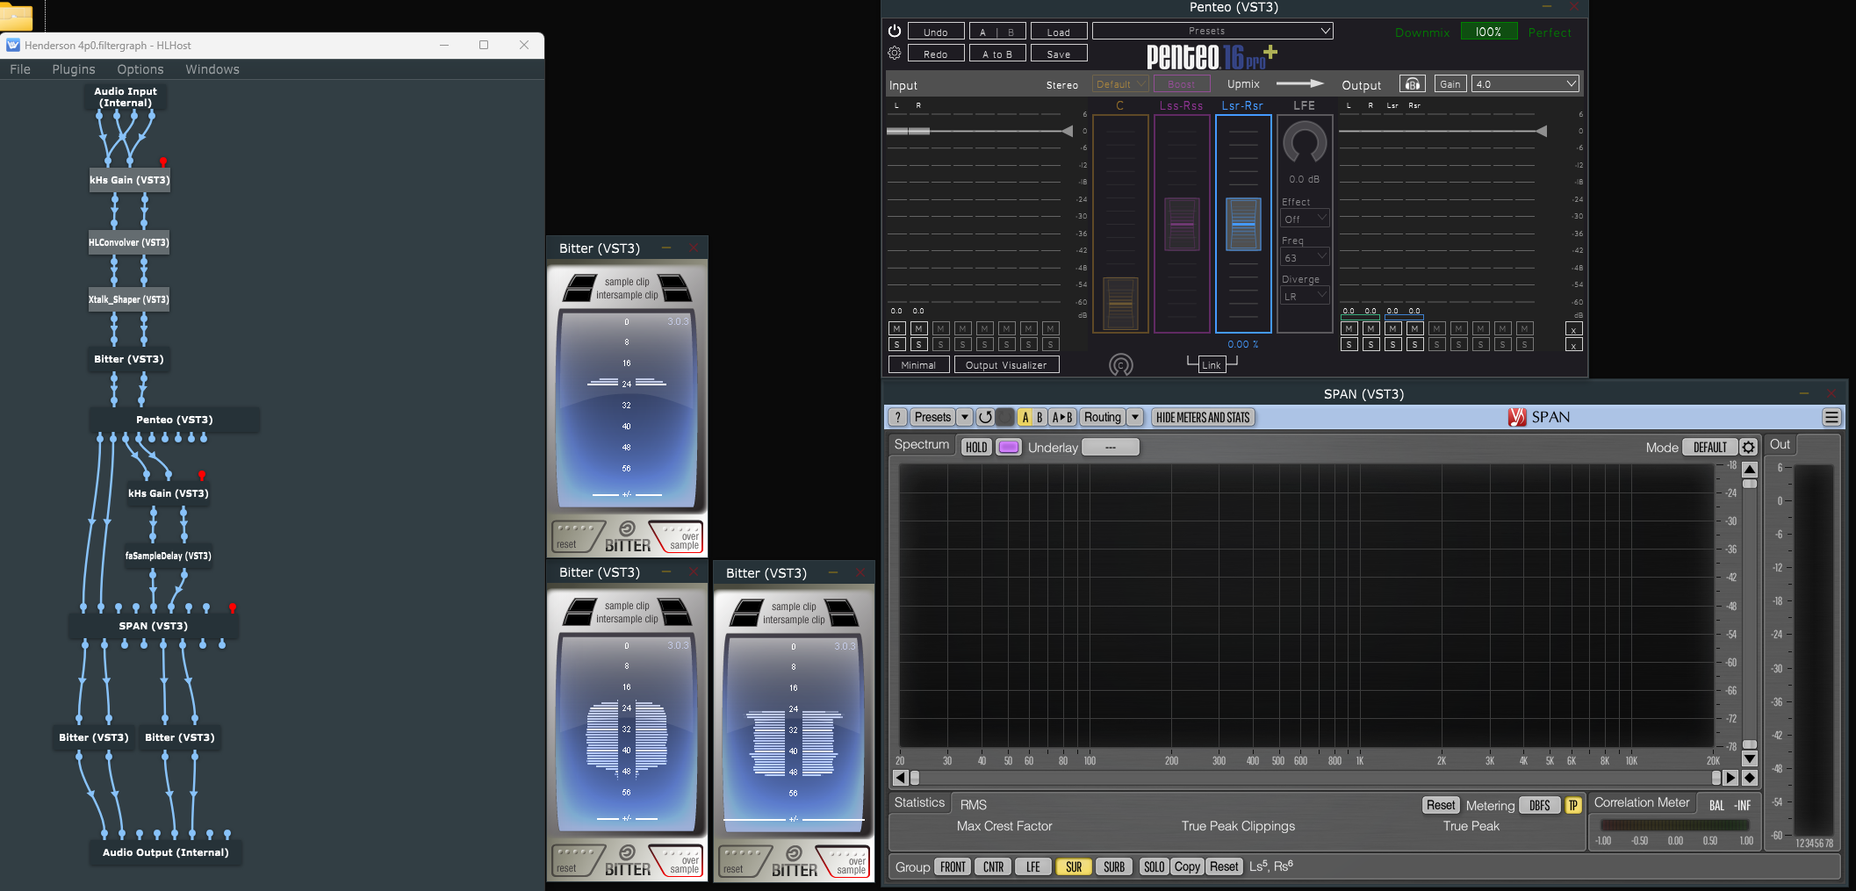Select the HLConvolver node in the graph
The width and height of the screenshot is (1856, 891).
(x=129, y=242)
